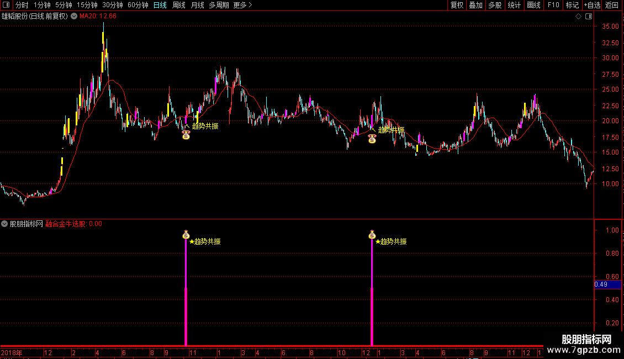Click first money bag icon in indicator panel
The height and width of the screenshot is (359, 624).
tap(186, 234)
